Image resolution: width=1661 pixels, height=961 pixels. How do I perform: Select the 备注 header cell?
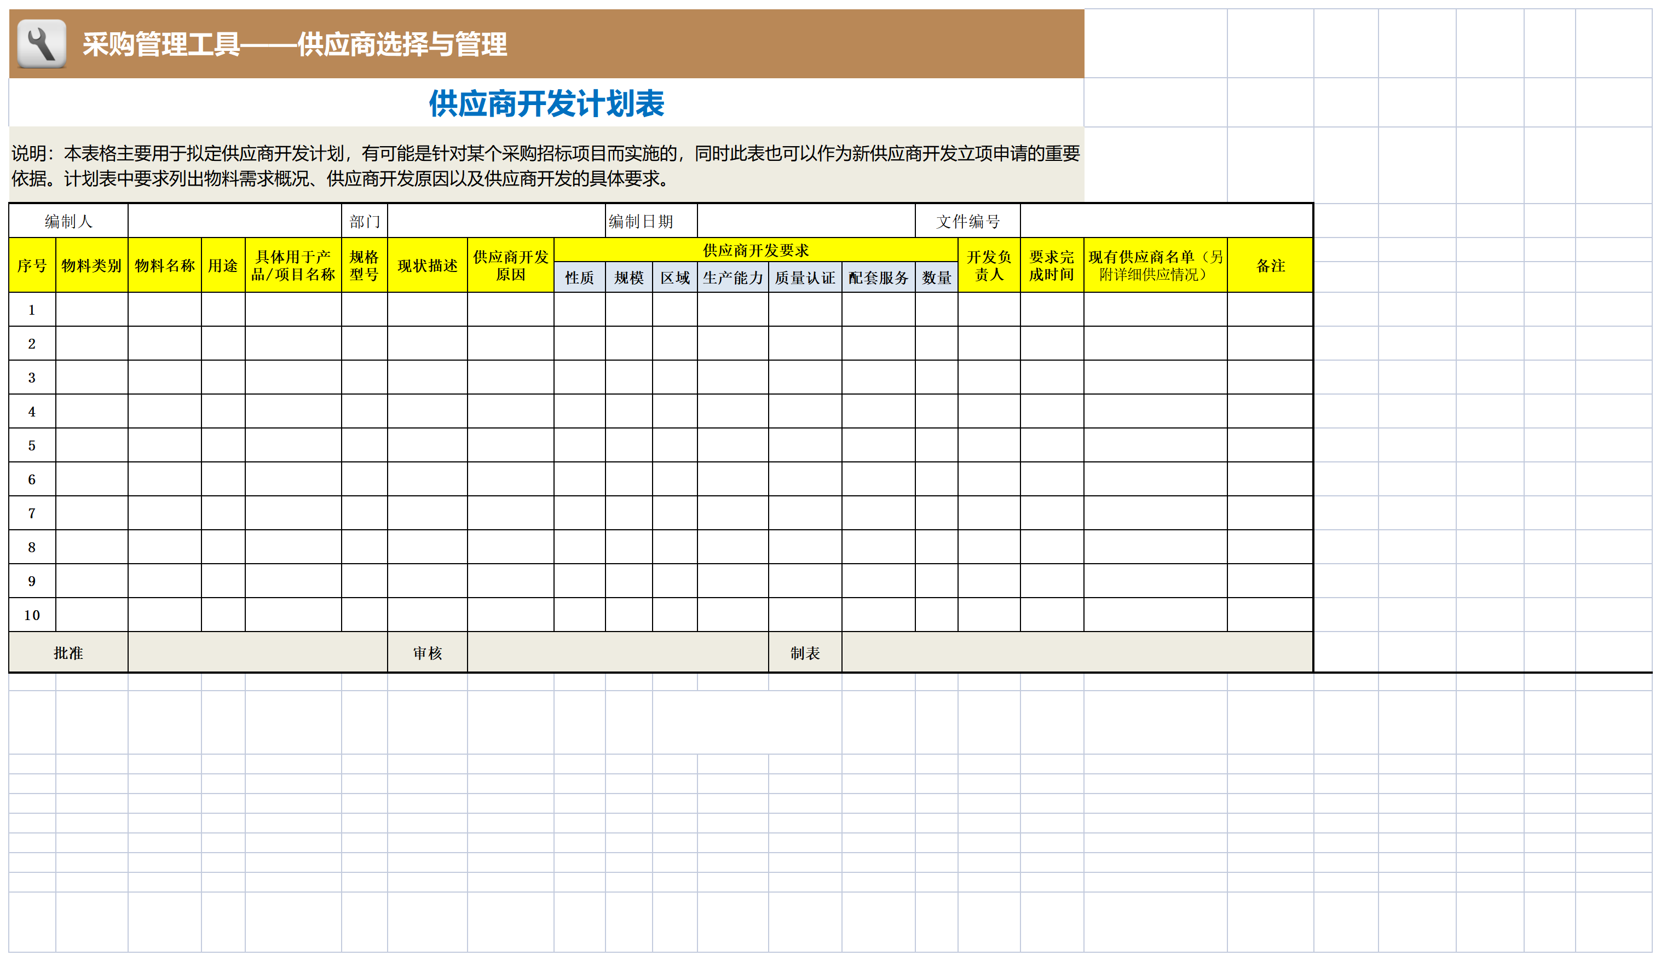(x=1270, y=265)
